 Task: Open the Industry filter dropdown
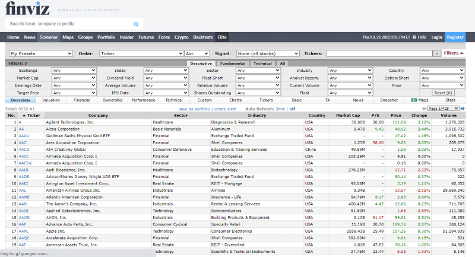pyautogui.click(x=350, y=70)
